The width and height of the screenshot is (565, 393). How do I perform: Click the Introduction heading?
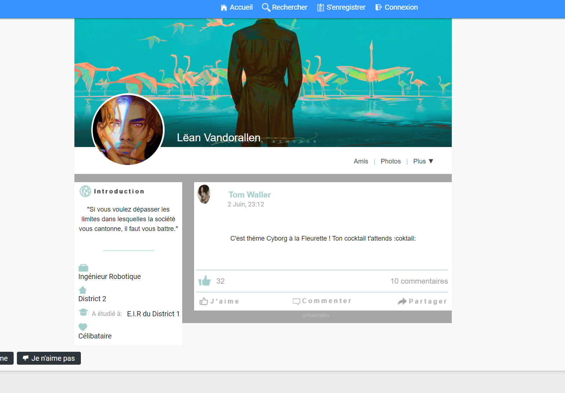click(119, 191)
